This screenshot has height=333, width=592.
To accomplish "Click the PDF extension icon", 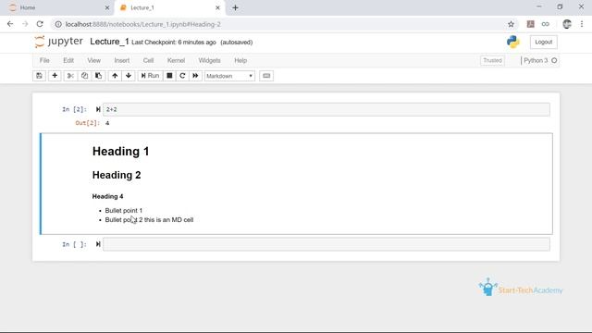I will [530, 24].
